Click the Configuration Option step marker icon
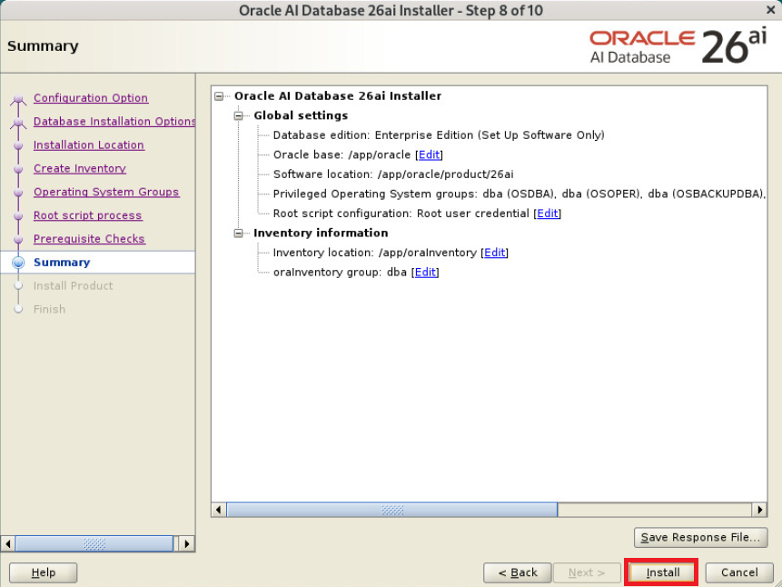This screenshot has width=782, height=587. tap(18, 99)
